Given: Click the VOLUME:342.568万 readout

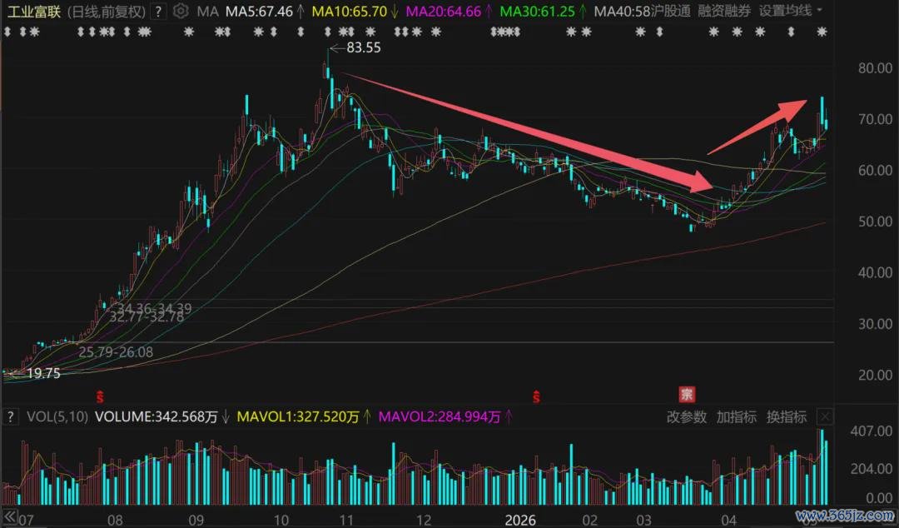Looking at the screenshot, I should [156, 416].
